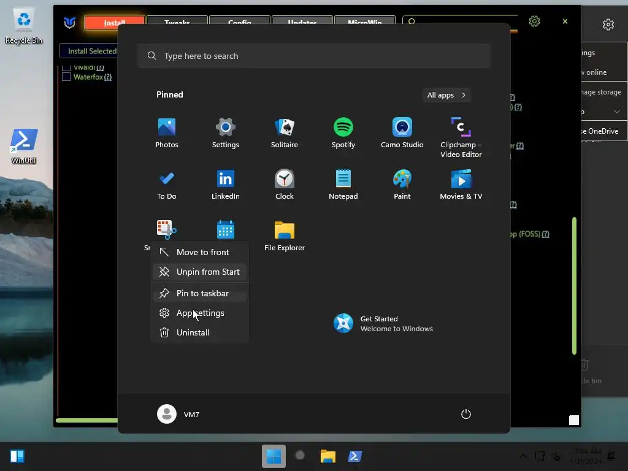This screenshot has height=471, width=628.
Task: Click the Snipping Tool icon
Action: 166,229
